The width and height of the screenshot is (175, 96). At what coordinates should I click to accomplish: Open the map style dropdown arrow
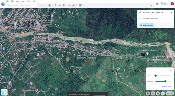click(x=76, y=5)
